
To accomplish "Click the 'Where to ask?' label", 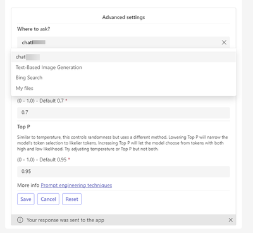I will [34, 29].
